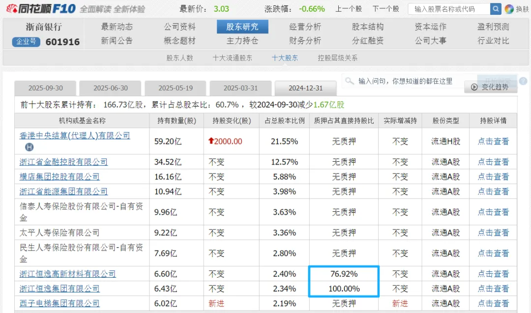Click 点击查看 for 信泰人寿保险 row

(x=493, y=212)
